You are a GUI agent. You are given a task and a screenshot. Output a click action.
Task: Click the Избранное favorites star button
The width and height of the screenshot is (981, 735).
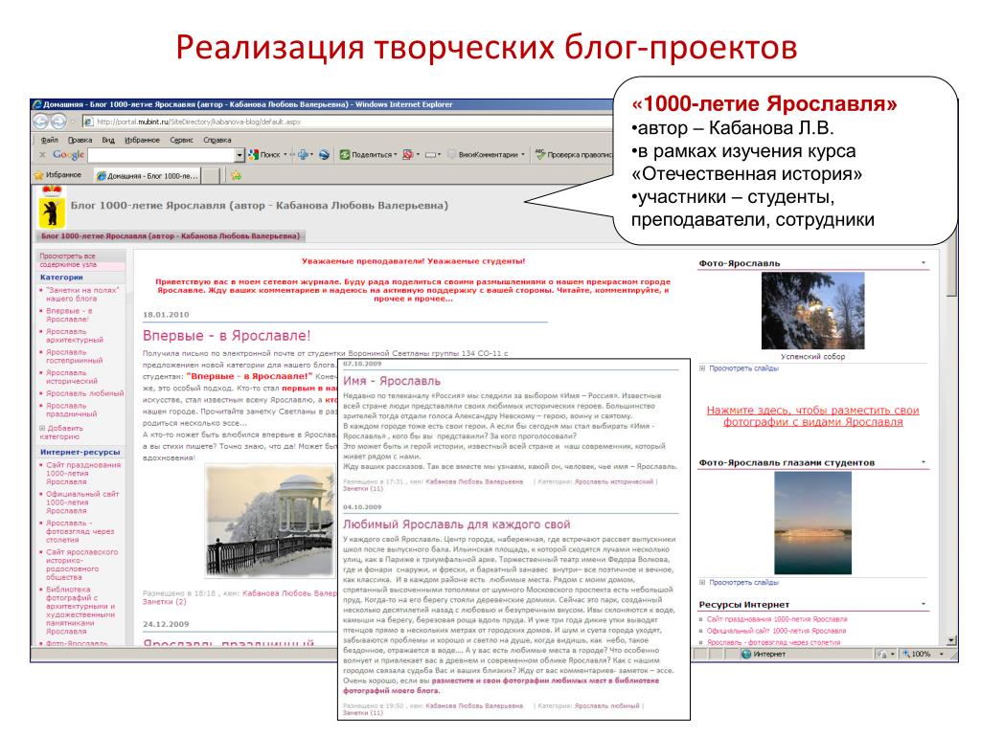coord(58,176)
